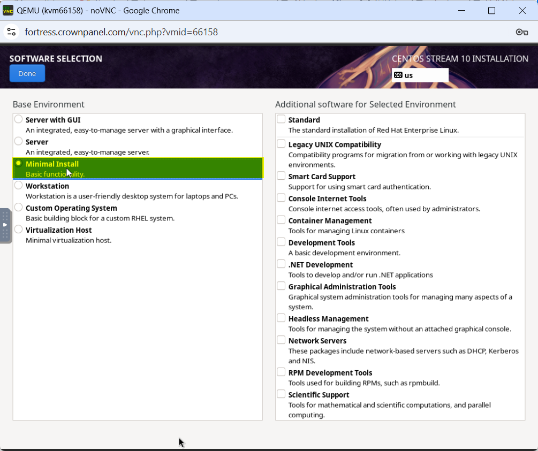
Task: Select the Server base environment radio
Action: 19,141
